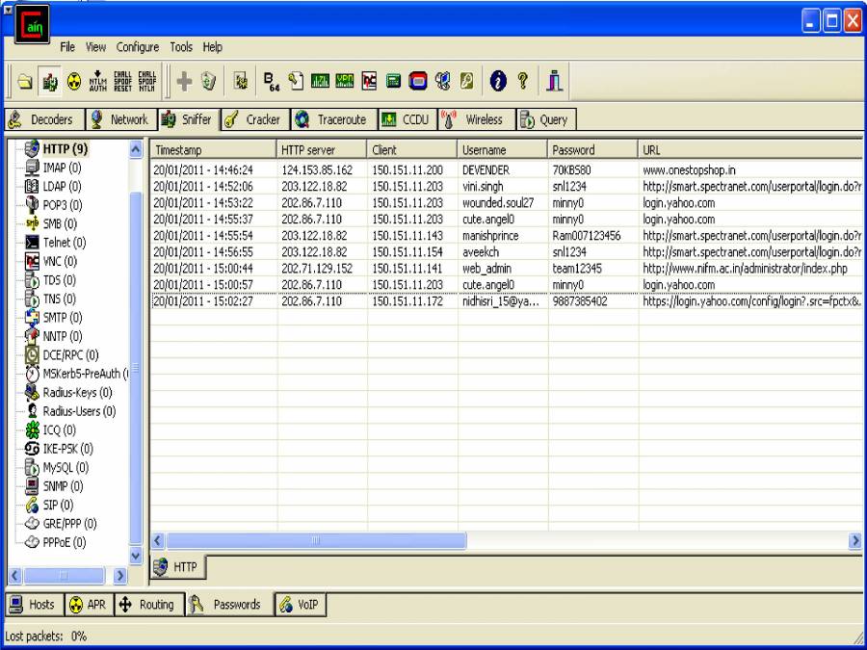Screen dimensions: 867x650
Task: Toggle the NTLM AUTH toolbar button
Action: [97, 82]
